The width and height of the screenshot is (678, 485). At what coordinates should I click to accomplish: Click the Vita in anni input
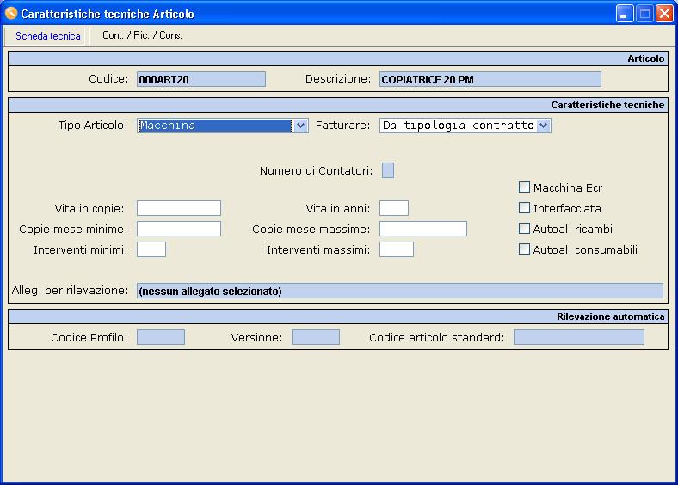394,208
